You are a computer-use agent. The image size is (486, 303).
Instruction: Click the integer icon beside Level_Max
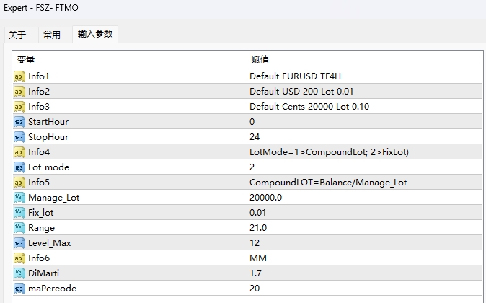pos(19,242)
